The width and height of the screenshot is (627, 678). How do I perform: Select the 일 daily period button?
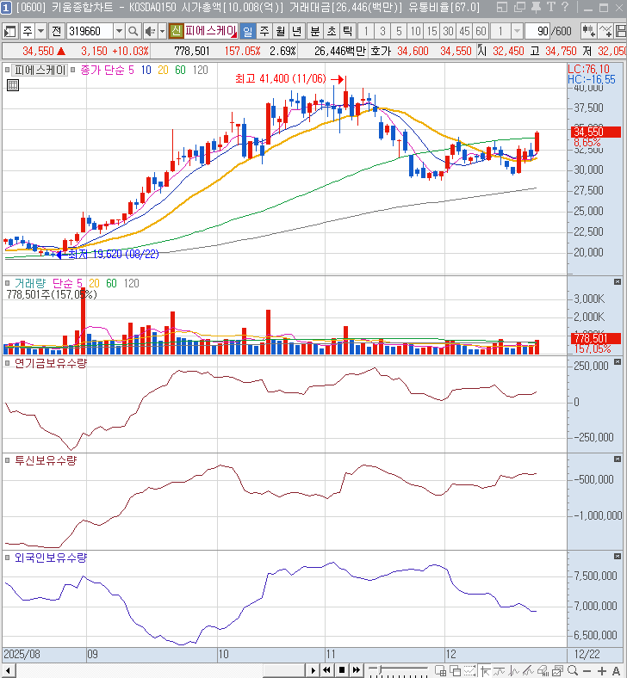pos(248,31)
